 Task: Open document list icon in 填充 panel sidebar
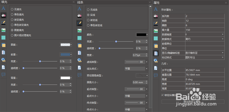tap(3, 52)
